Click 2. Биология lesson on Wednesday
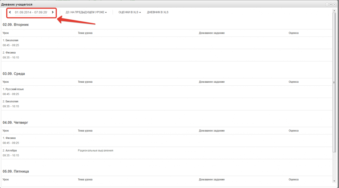Screen dimensions: 339x188 point(10,102)
